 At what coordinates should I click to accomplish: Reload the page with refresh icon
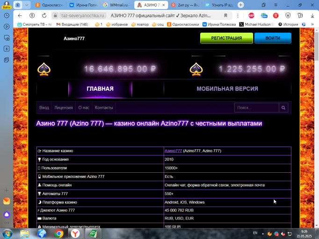[44, 15]
